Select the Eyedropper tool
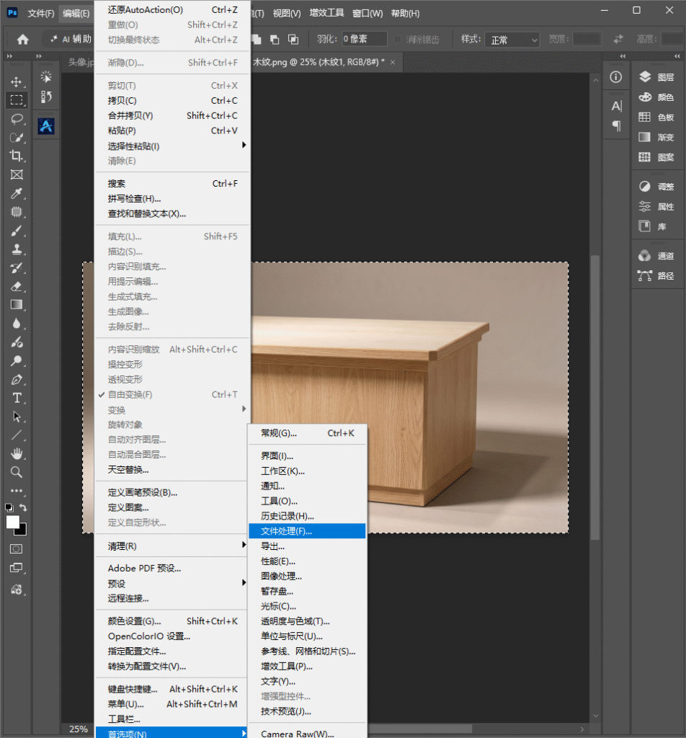Screen dimensions: 686x738 point(17,193)
